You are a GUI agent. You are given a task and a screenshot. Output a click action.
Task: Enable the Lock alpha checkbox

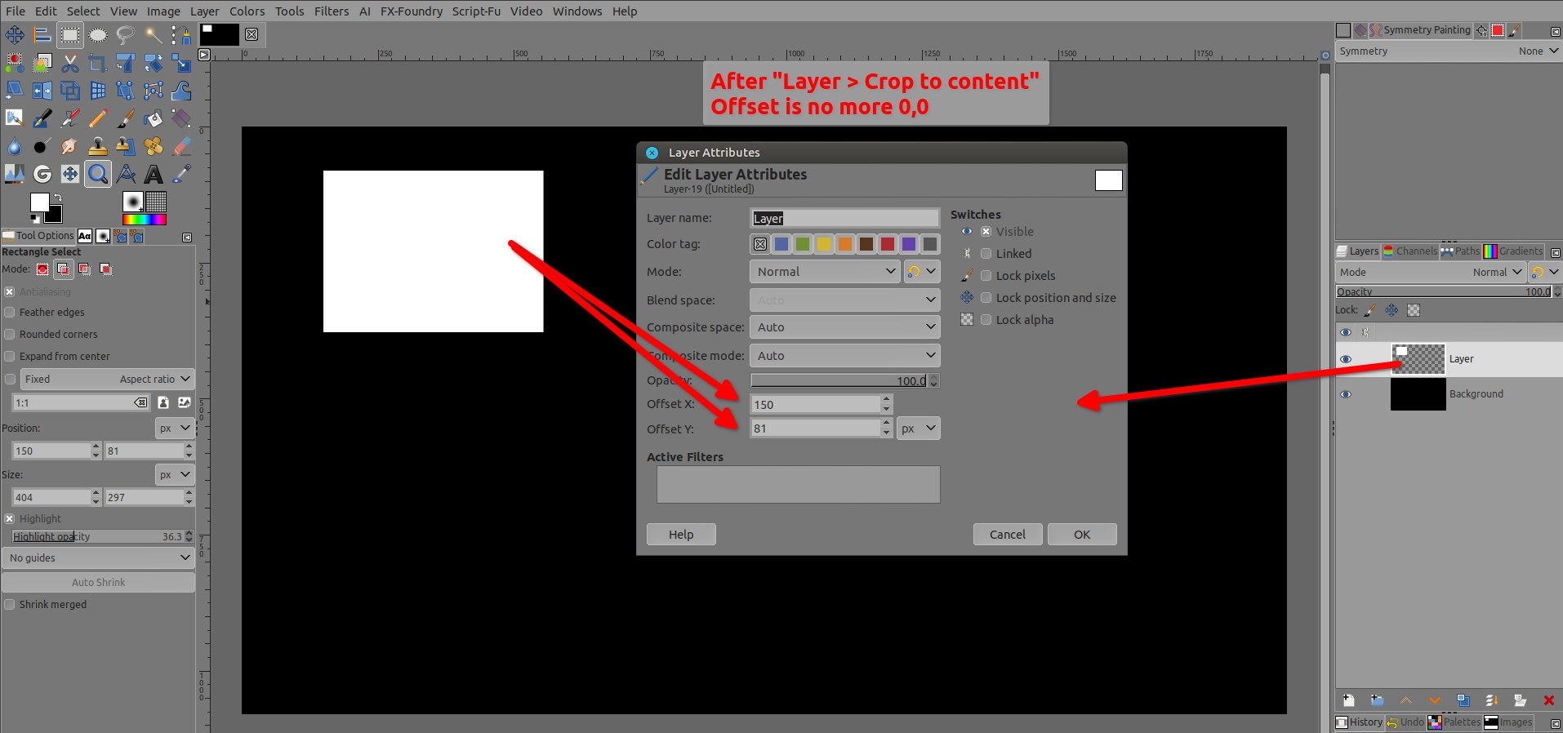[x=986, y=320]
